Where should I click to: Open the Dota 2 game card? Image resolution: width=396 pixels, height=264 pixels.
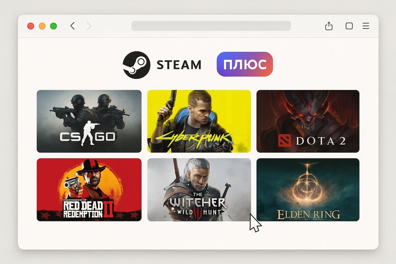coord(308,121)
